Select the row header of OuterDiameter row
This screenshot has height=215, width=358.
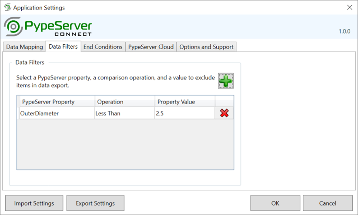18,113
